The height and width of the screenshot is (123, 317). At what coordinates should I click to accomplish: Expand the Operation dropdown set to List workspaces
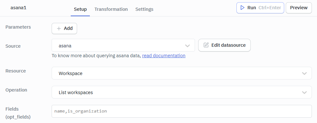click(x=182, y=92)
